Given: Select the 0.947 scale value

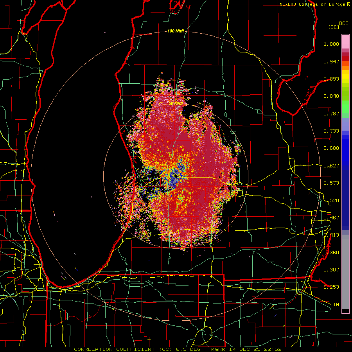Looking at the screenshot, I should (331, 61).
